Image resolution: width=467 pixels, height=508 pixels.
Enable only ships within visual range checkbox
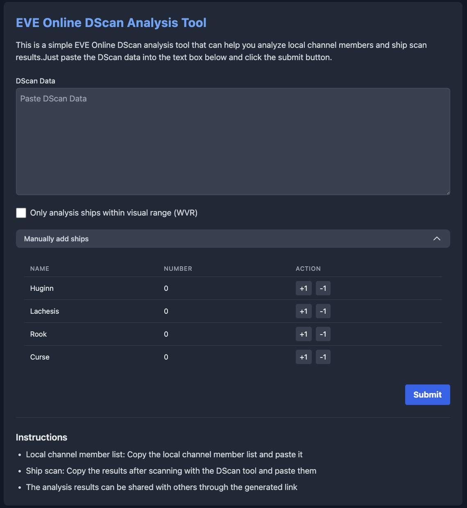click(x=21, y=213)
